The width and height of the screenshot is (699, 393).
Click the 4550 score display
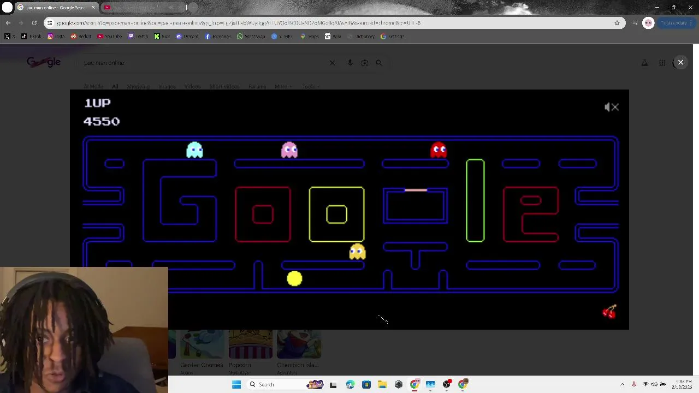pos(102,121)
